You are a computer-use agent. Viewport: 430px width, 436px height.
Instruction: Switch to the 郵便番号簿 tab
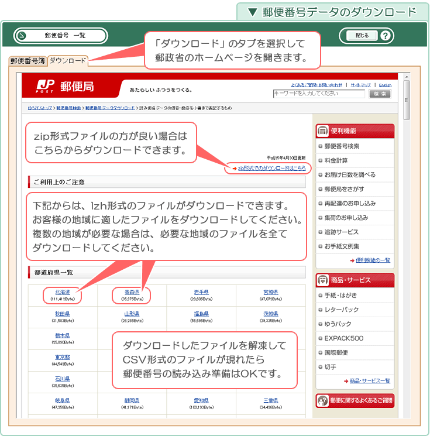tap(27, 61)
